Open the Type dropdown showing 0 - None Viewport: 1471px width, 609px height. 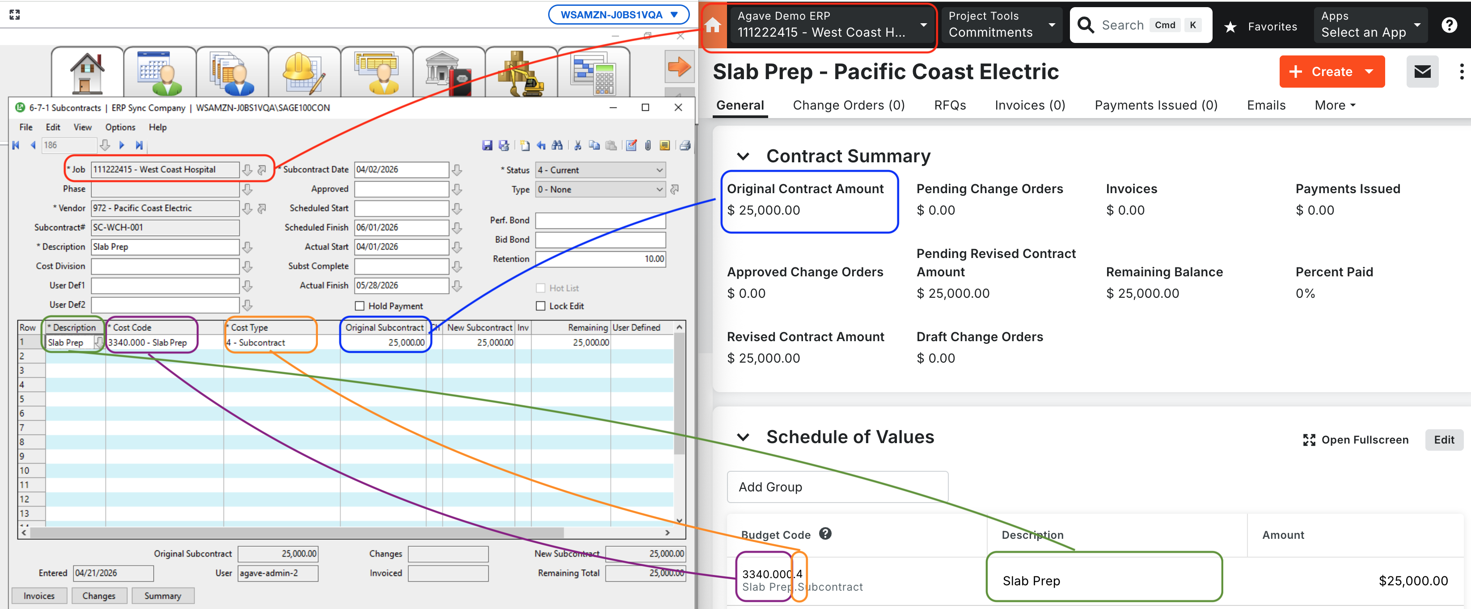tap(600, 190)
